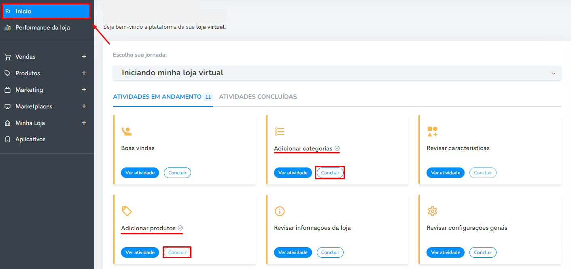Click the check mark beside Adicionar categorias
The width and height of the screenshot is (571, 269).
(x=337, y=148)
